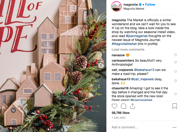
Task: Like chauntel16's comment heart
Action: [x=175, y=94]
